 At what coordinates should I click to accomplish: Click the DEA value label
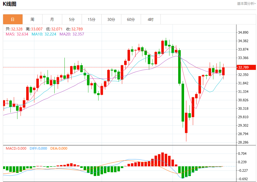pos(59,148)
